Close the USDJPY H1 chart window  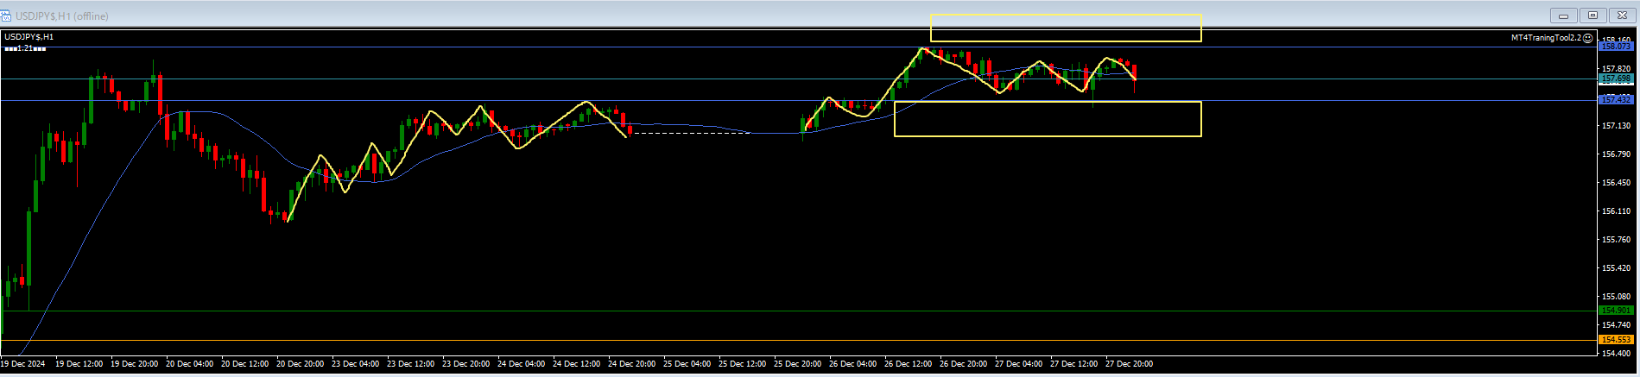pos(1623,16)
